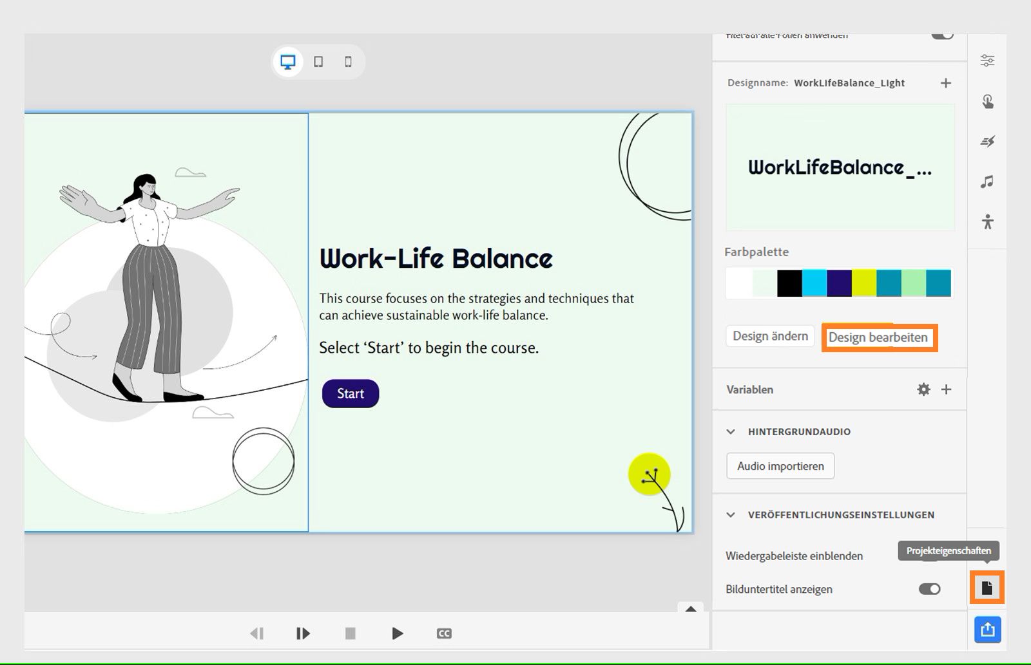Open the animations panel lightning icon

988,142
